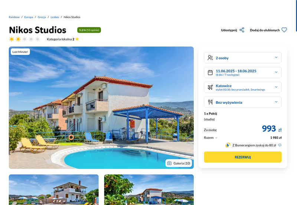297x205 pixels.
Task: Click the calendar icon in date field
Action: [210, 72]
